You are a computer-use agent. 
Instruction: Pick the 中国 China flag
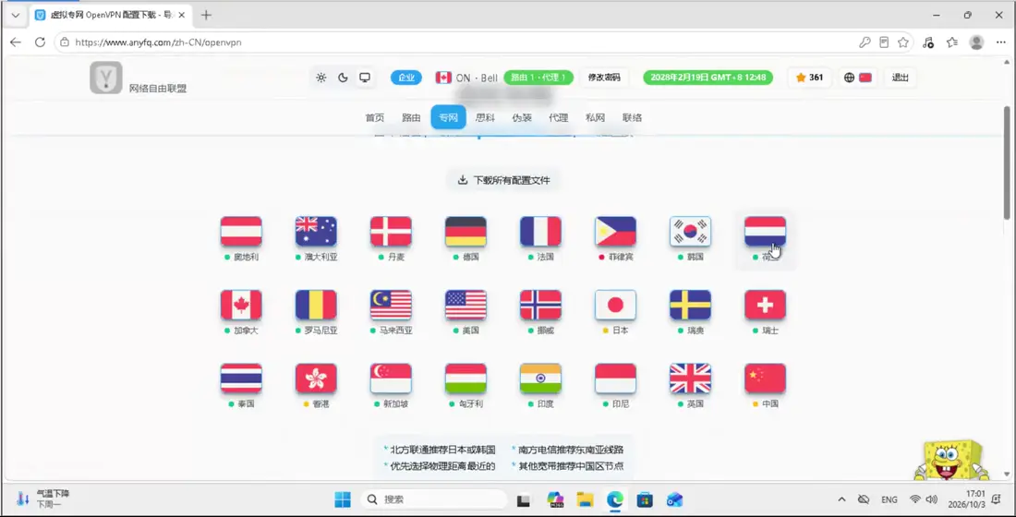[765, 379]
